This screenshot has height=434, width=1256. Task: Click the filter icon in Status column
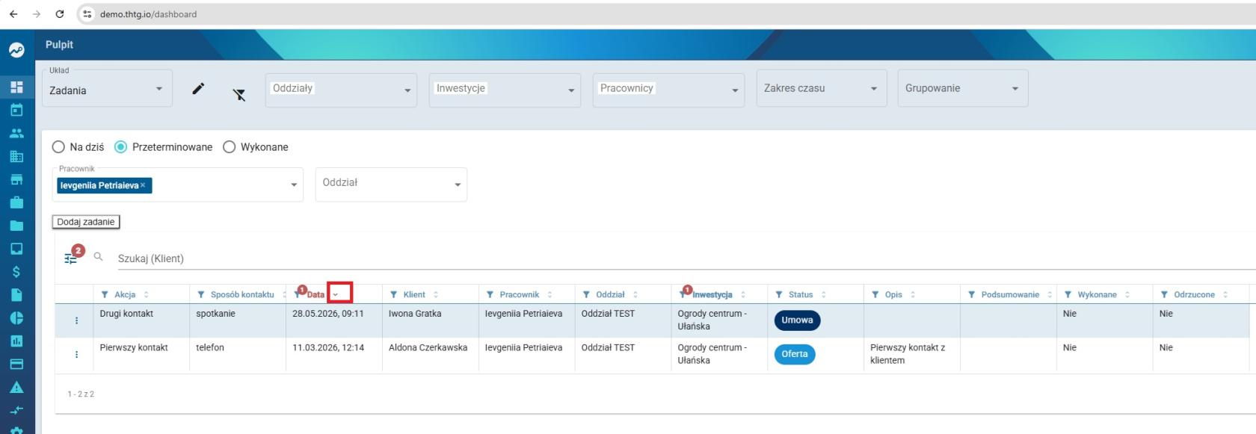tap(779, 294)
